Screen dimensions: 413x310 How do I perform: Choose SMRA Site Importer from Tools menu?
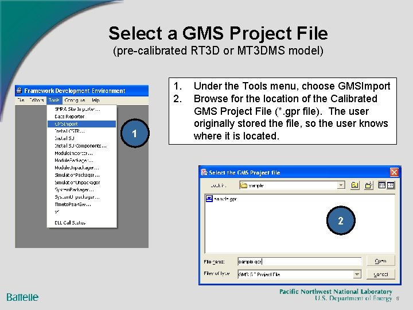[81, 109]
